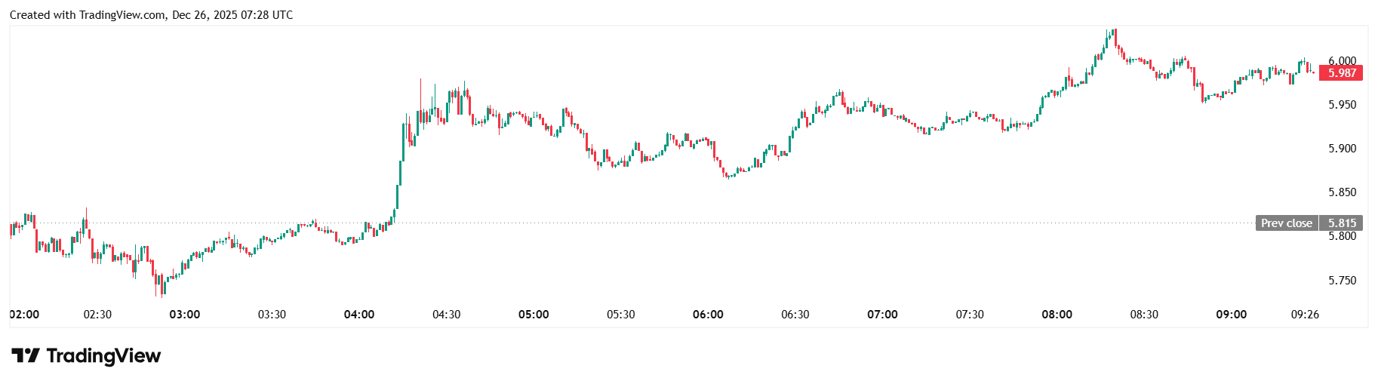1378x384 pixels.
Task: Click the 08:00 time axis label
Action: 1057,315
